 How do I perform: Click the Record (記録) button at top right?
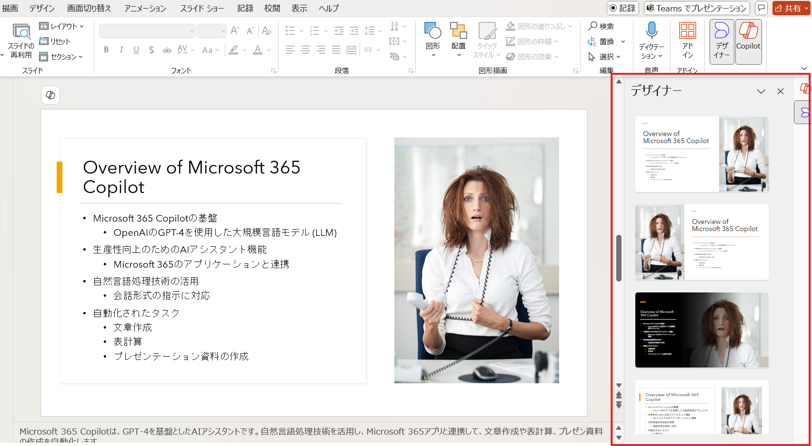tap(623, 8)
